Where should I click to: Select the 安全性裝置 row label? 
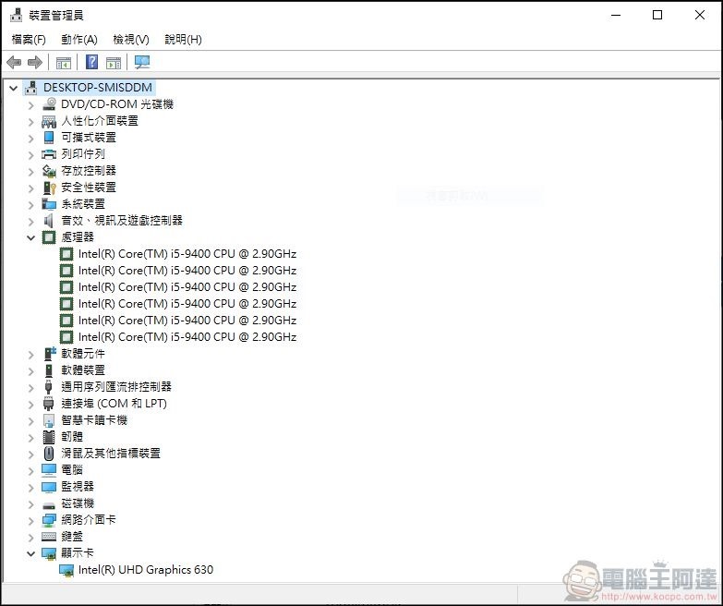point(89,188)
